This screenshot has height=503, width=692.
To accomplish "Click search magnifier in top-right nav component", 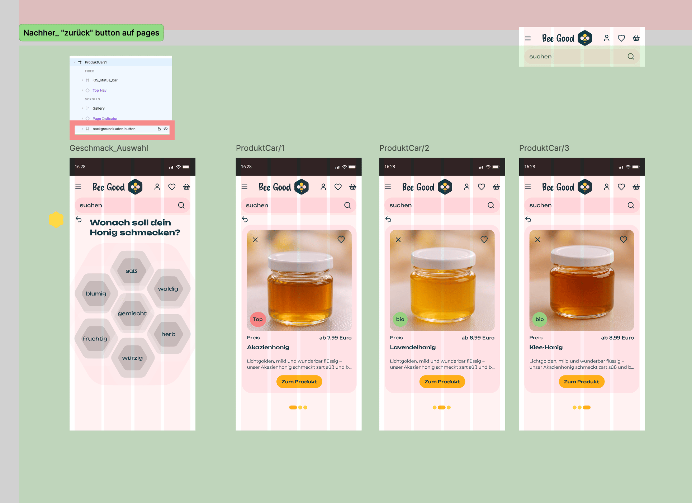I will tap(631, 57).
